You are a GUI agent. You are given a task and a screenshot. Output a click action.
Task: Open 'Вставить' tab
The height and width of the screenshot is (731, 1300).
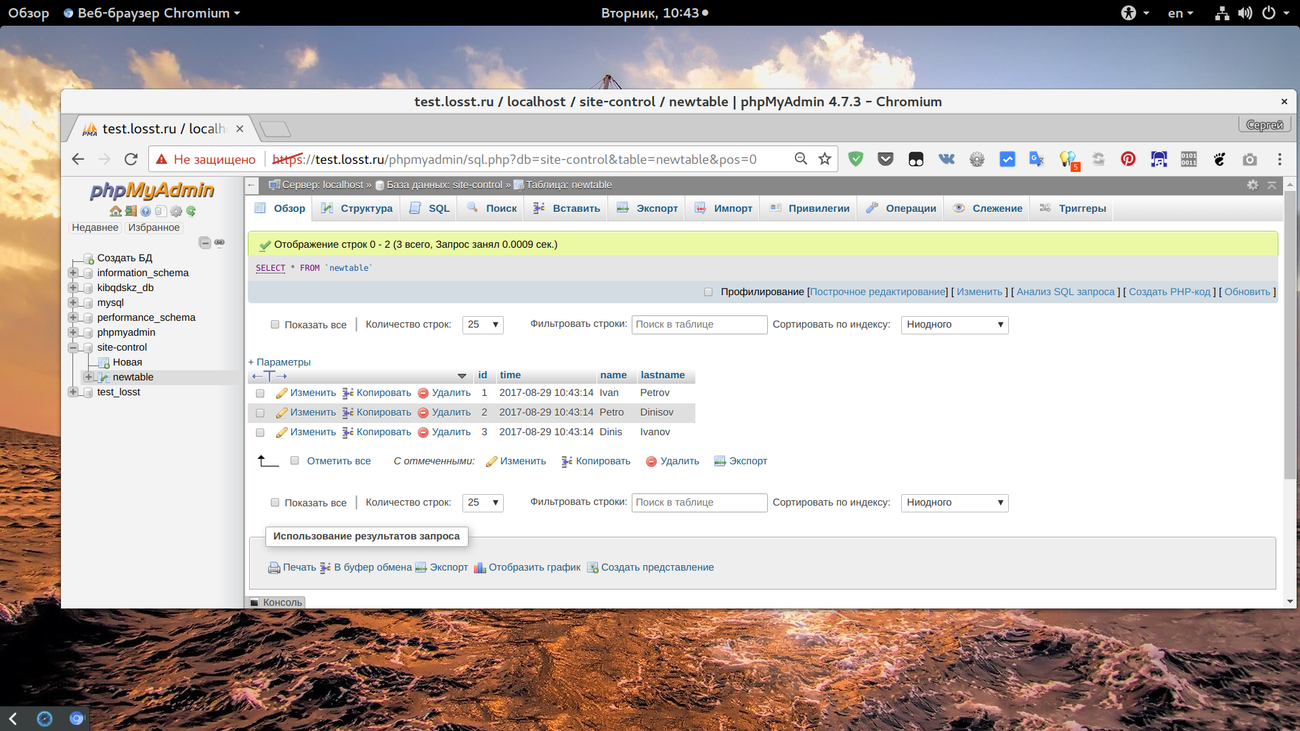coord(567,208)
